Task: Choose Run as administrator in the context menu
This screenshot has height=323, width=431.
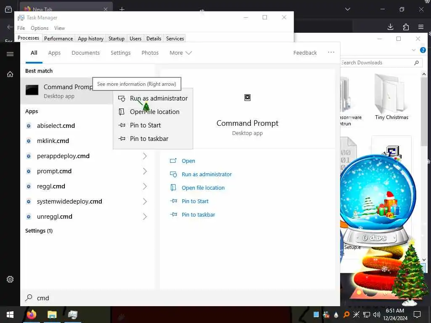Action: 153,98
